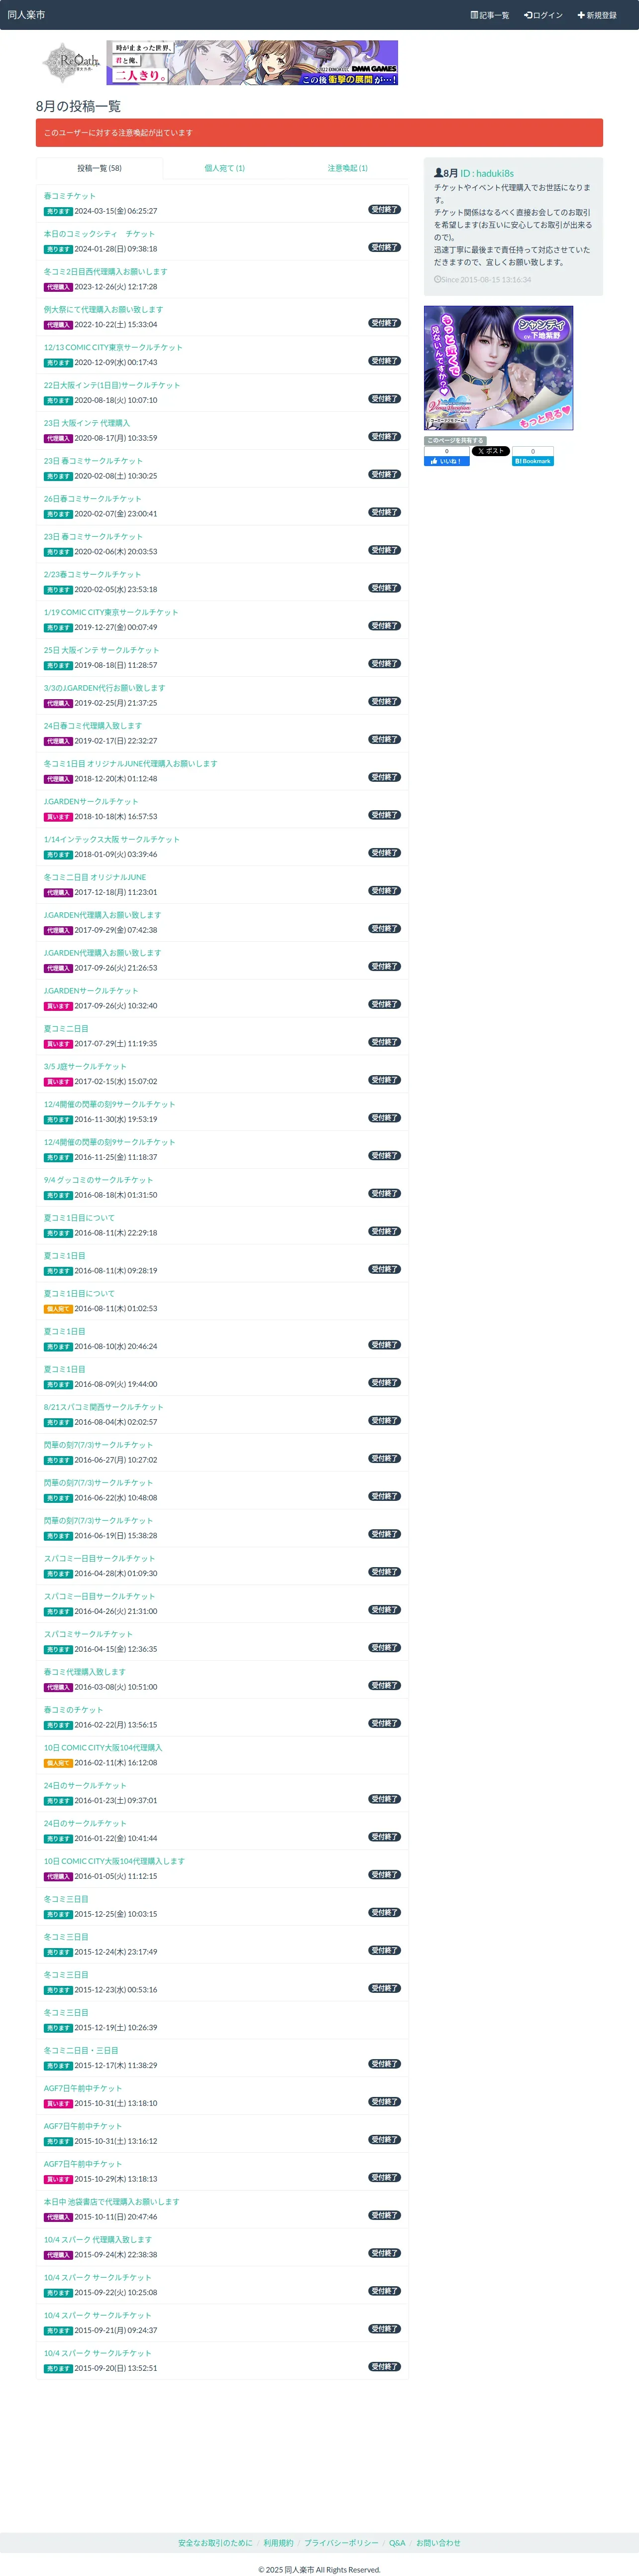Click the red 注意喚起 warning banner
The height and width of the screenshot is (2576, 639).
click(x=319, y=133)
